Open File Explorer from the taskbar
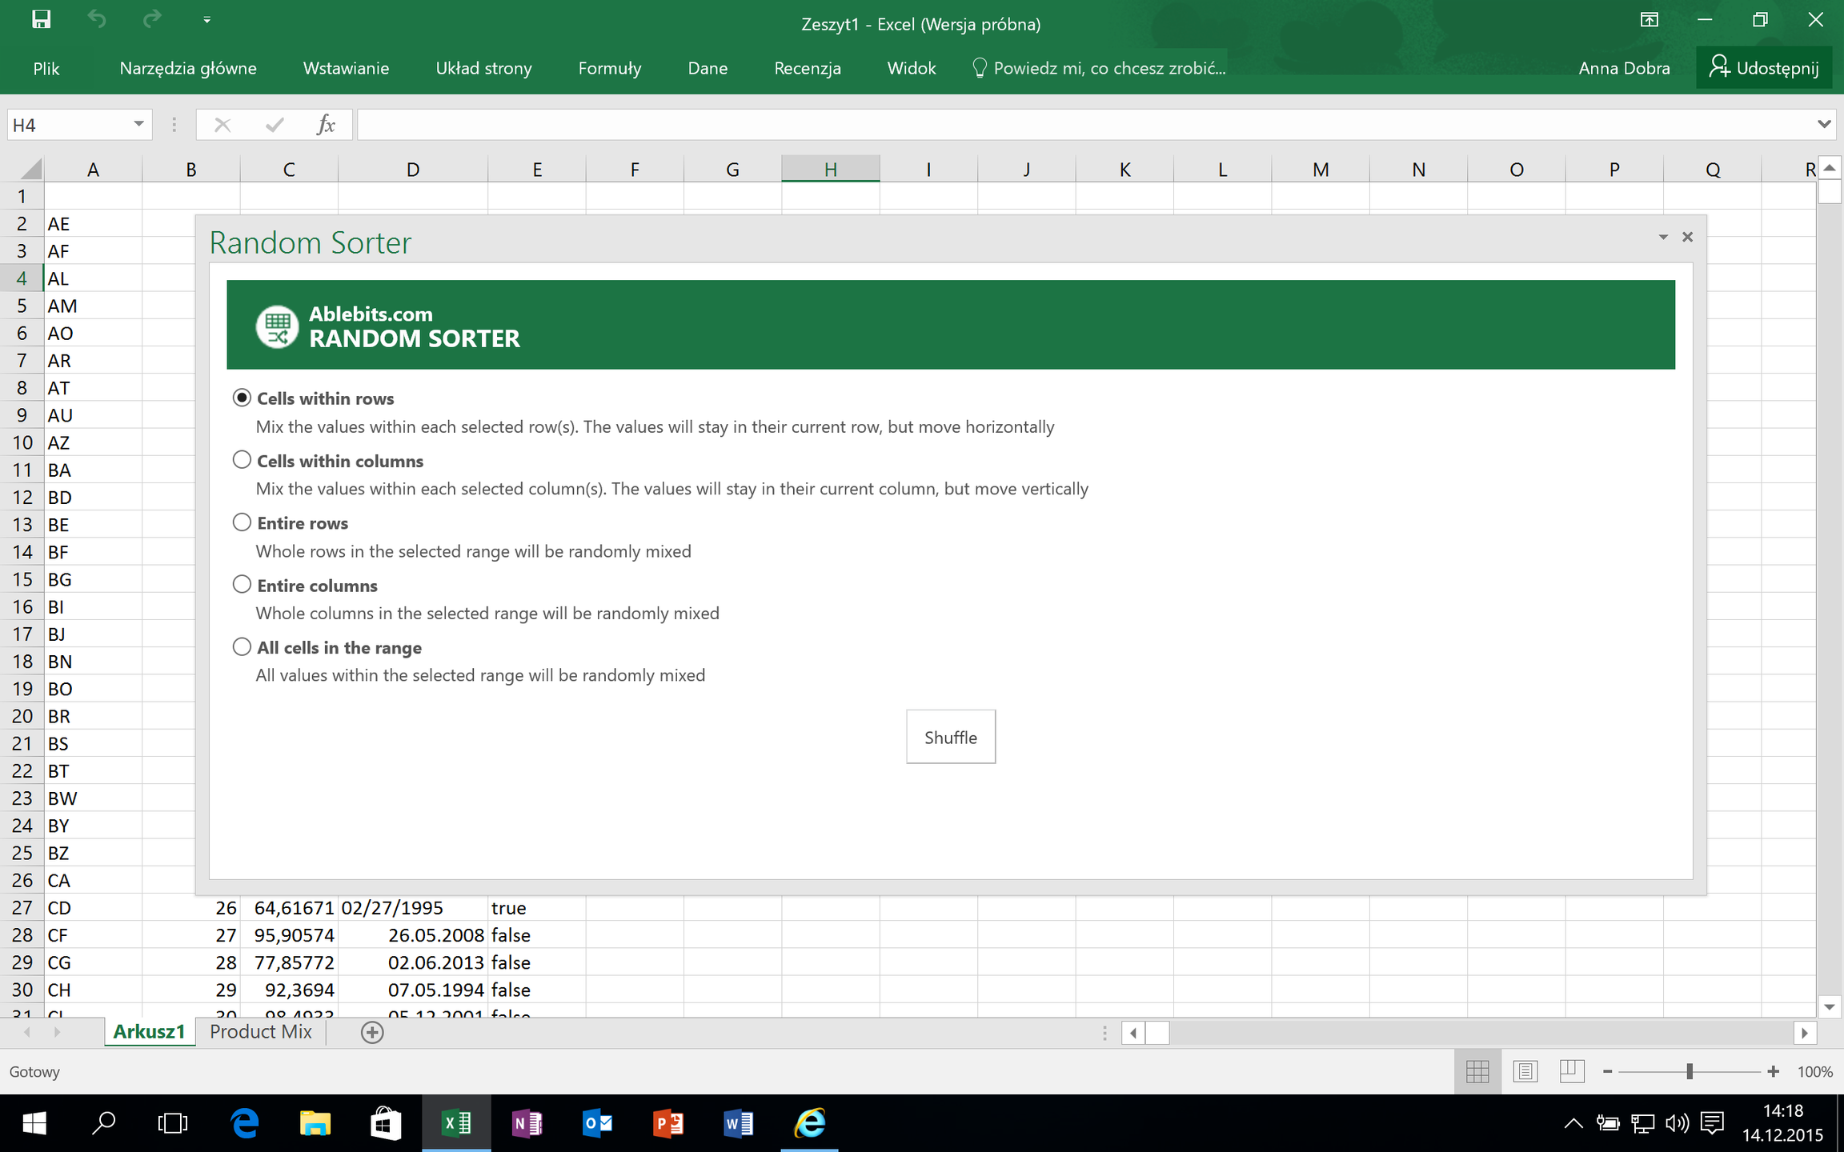This screenshot has height=1152, width=1844. click(x=315, y=1124)
